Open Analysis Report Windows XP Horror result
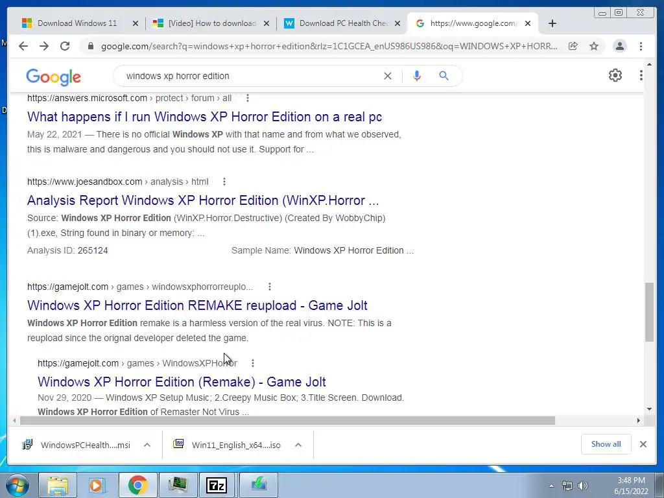 (x=203, y=200)
